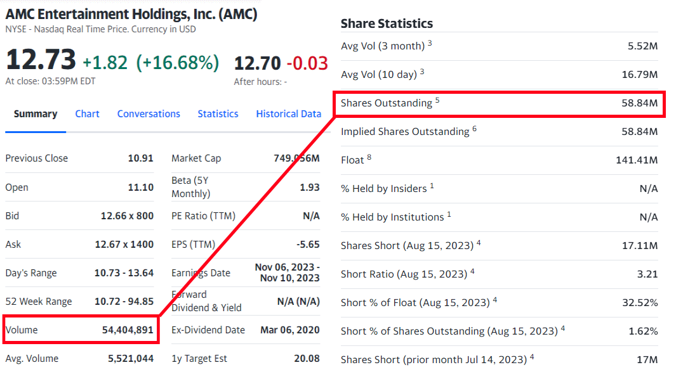The image size is (676, 372).
Task: Select the current price 12.73
Action: click(x=41, y=60)
